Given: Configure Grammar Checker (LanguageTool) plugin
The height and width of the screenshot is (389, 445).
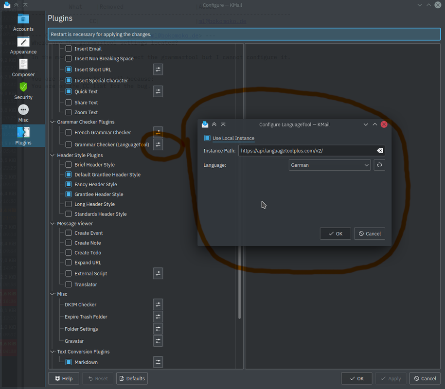Looking at the screenshot, I should pos(158,144).
